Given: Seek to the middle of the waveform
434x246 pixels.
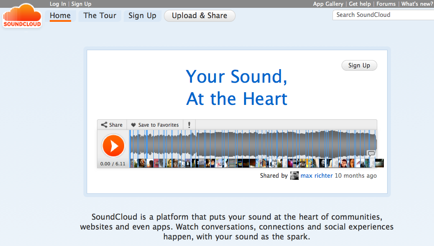Looking at the screenshot, I should (x=253, y=144).
